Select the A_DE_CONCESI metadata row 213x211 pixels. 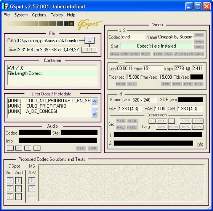pos(50,111)
